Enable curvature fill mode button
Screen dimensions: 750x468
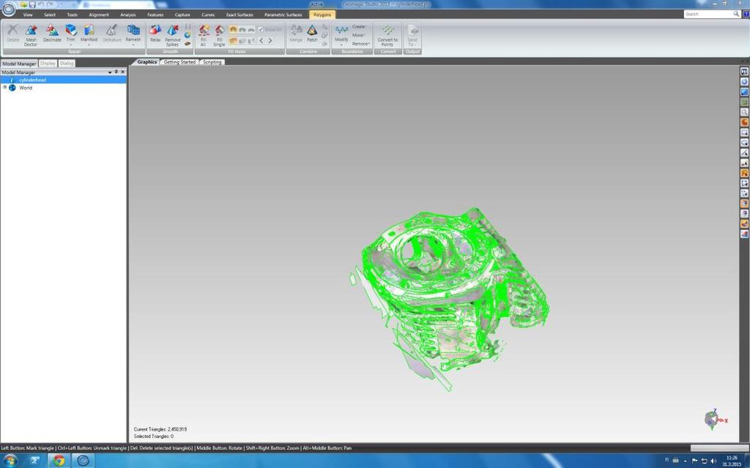tap(234, 29)
